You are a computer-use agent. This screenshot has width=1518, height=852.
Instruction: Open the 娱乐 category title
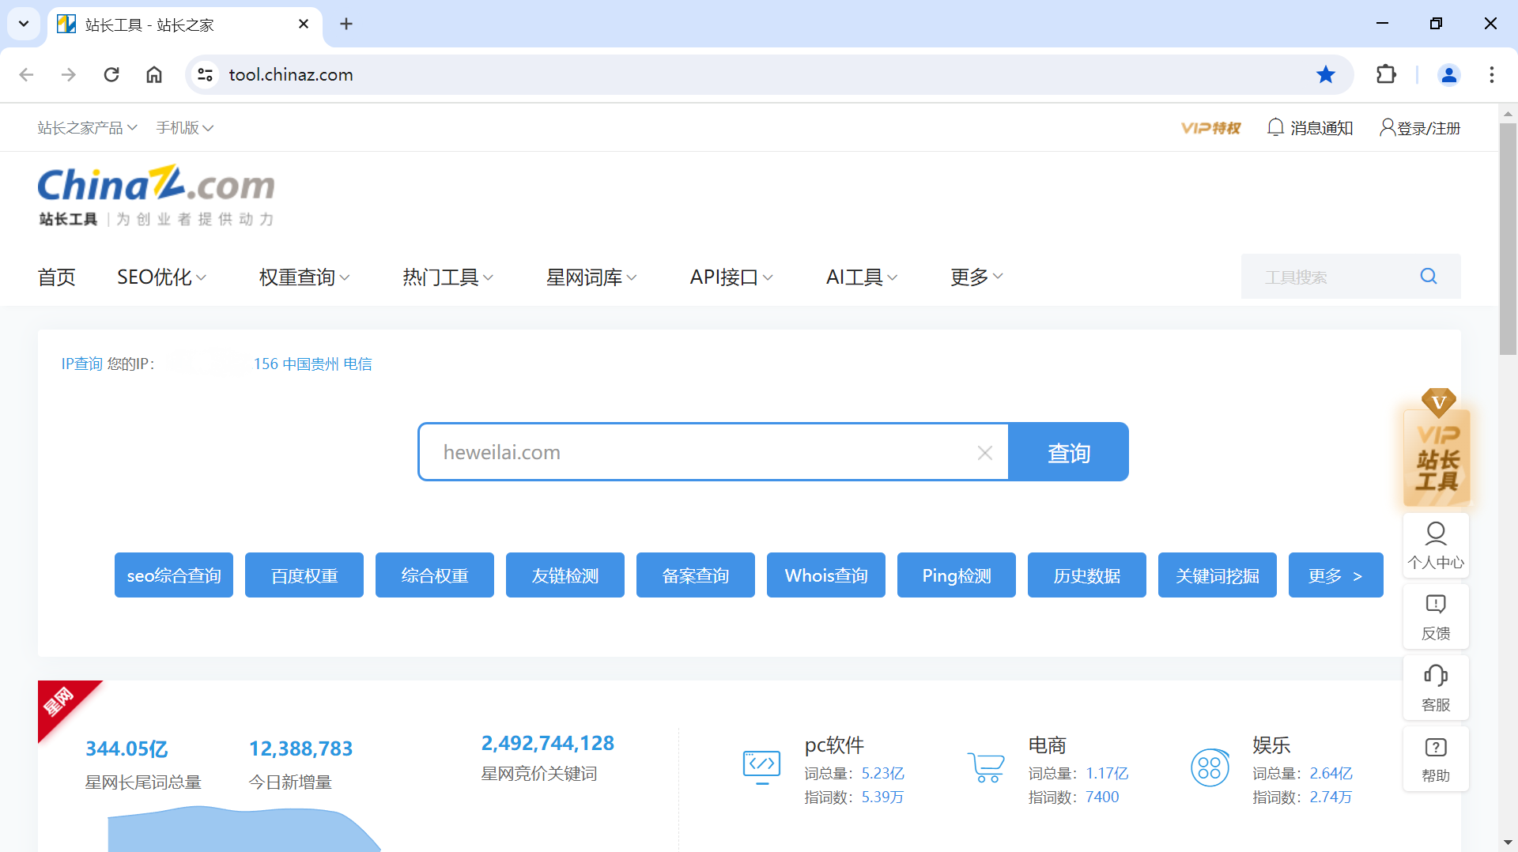(x=1271, y=745)
